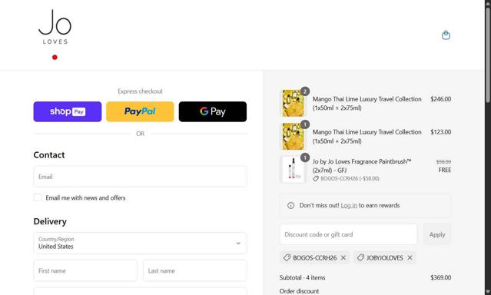Viewport: 491px width, 295px height.
Task: Click the Contact heading
Action: point(49,155)
